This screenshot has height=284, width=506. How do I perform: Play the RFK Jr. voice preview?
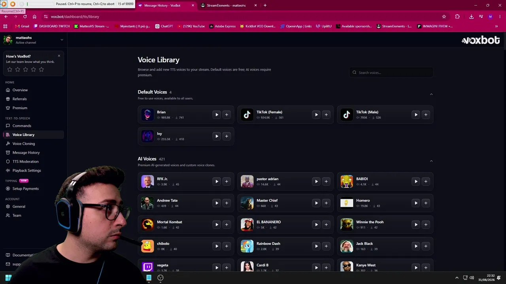click(217, 181)
